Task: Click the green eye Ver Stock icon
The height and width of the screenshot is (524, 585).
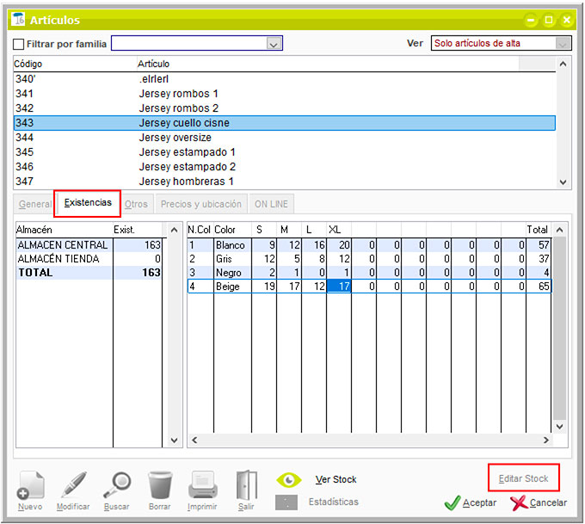Action: [x=288, y=479]
